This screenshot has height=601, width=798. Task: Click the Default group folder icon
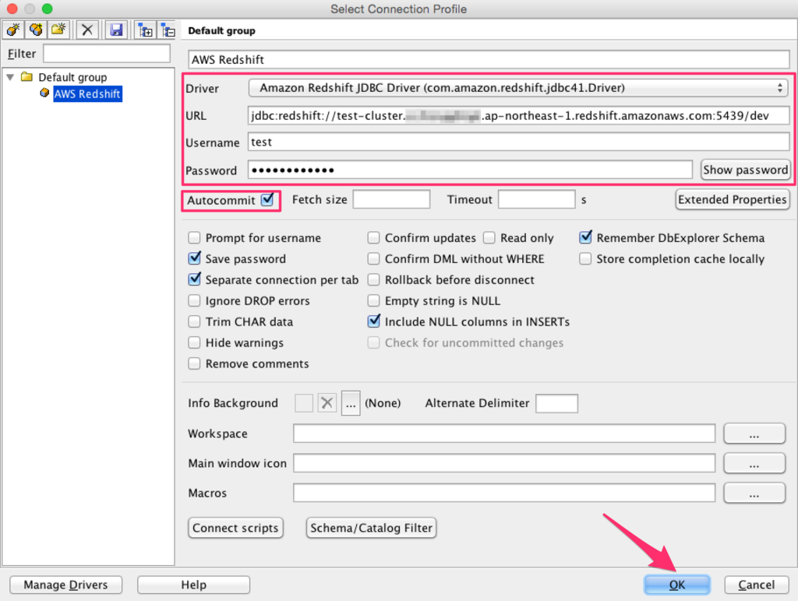(x=26, y=77)
